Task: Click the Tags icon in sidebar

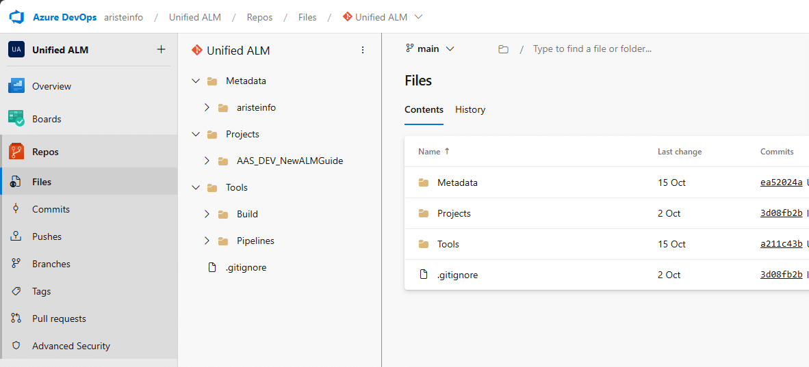Action: [16, 290]
